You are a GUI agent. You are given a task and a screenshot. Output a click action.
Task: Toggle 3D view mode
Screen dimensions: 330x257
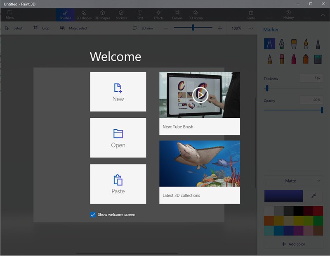coord(142,28)
